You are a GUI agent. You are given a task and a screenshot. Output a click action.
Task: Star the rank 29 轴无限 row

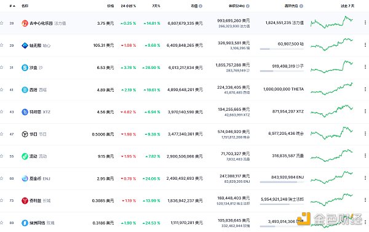coord(2,45)
